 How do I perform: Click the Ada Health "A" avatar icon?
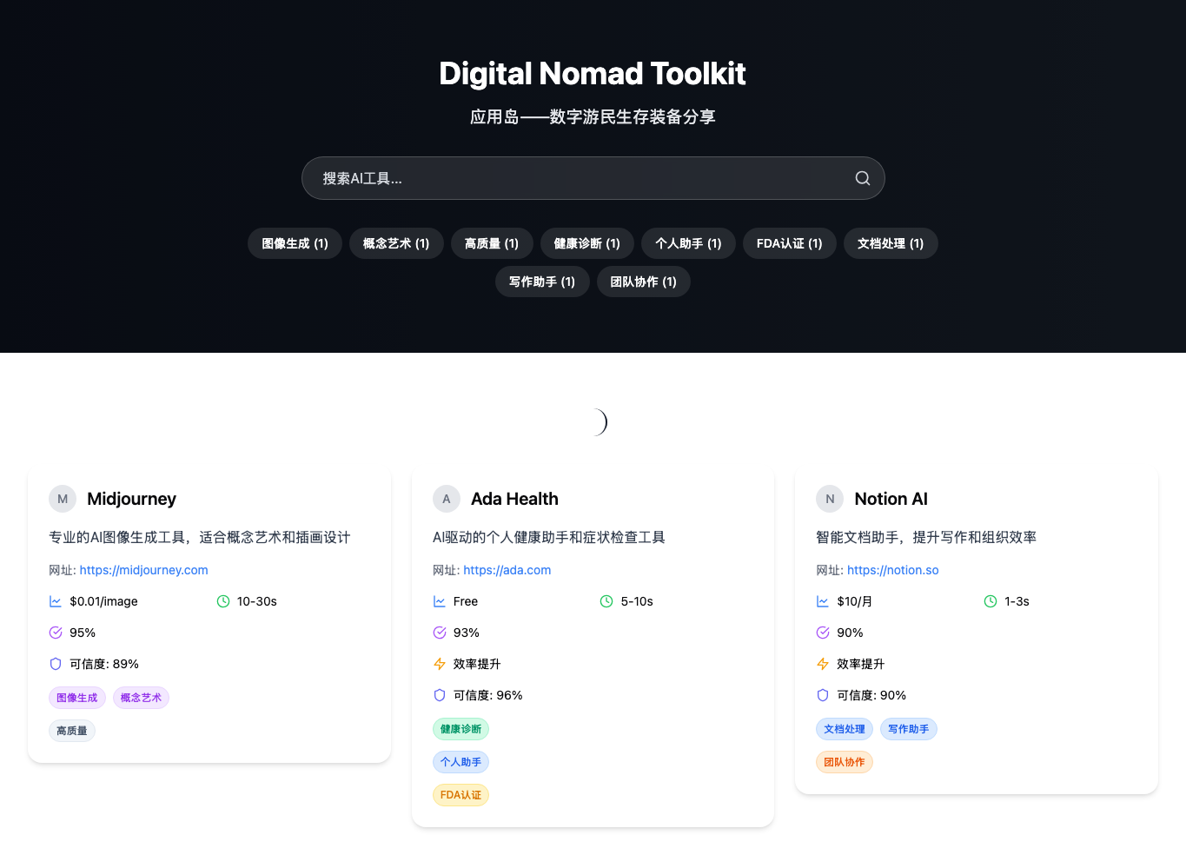pos(446,499)
